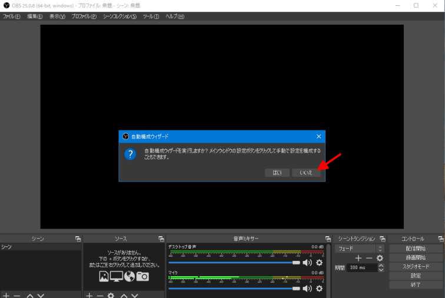Undock the 音声ミキサー panel
445x298 pixels.
pos(328,239)
